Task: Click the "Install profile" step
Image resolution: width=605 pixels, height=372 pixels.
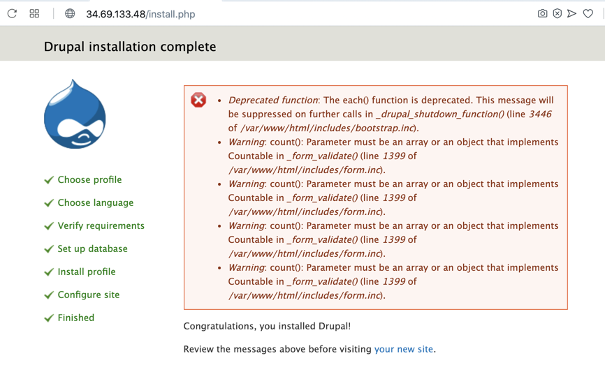Action: pos(87,271)
